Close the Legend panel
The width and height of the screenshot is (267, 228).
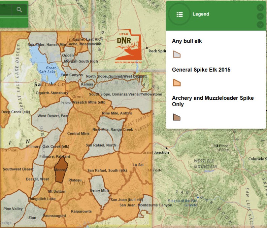(260, 8)
